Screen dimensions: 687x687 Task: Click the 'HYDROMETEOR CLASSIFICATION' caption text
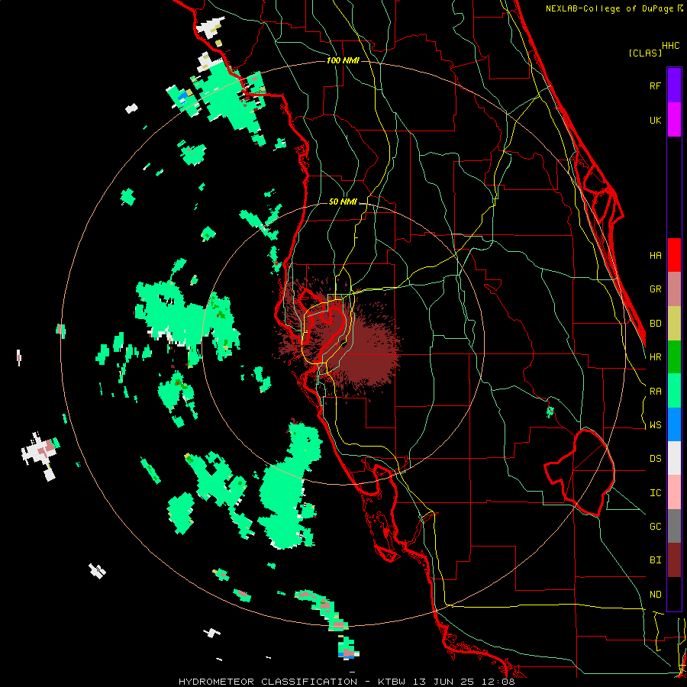click(x=268, y=682)
